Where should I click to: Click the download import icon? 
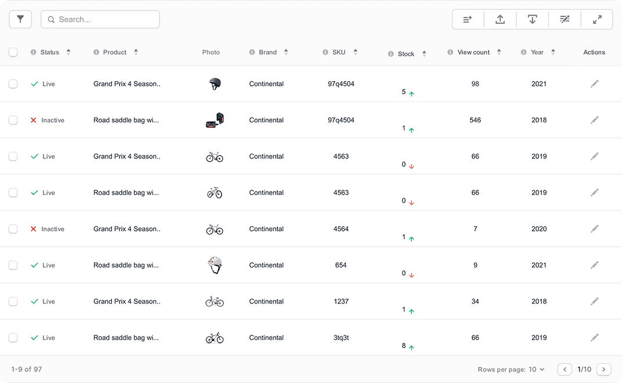pos(532,19)
